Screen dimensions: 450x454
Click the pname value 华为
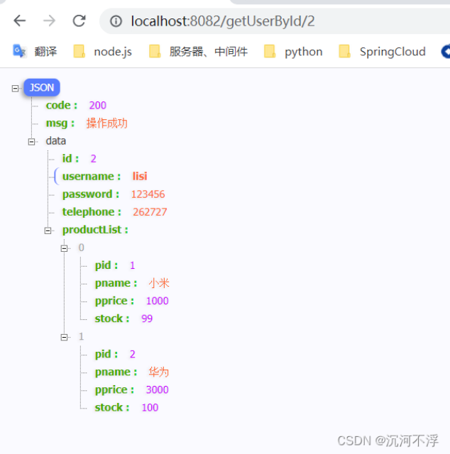click(x=158, y=372)
